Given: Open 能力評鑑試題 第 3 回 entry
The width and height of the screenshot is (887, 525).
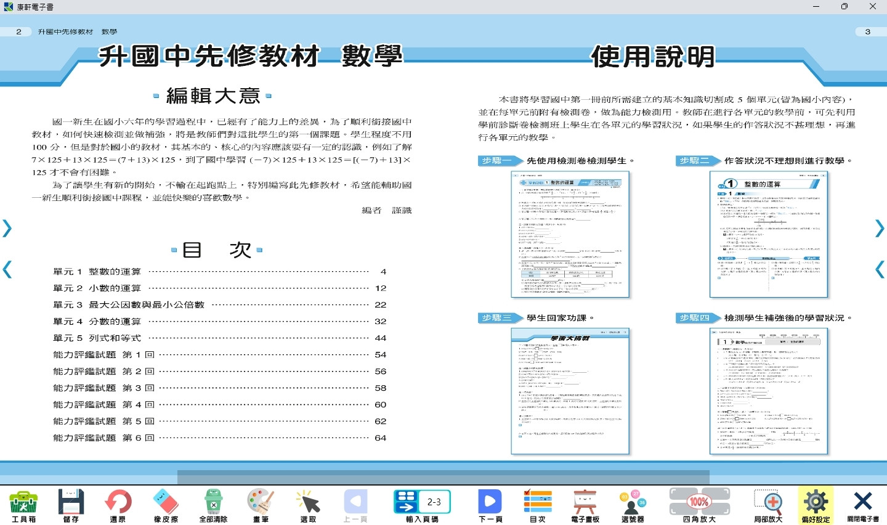Looking at the screenshot, I should click(220, 388).
